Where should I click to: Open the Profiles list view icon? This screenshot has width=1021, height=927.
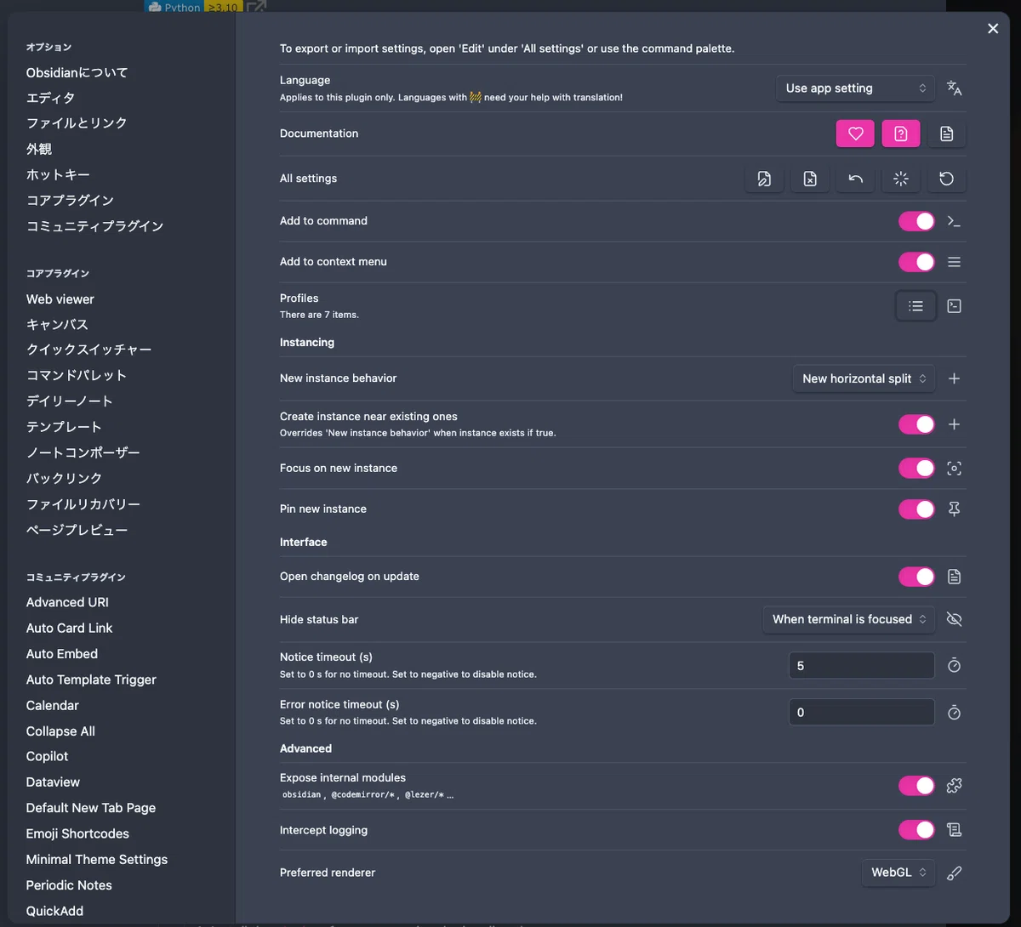[x=916, y=306]
